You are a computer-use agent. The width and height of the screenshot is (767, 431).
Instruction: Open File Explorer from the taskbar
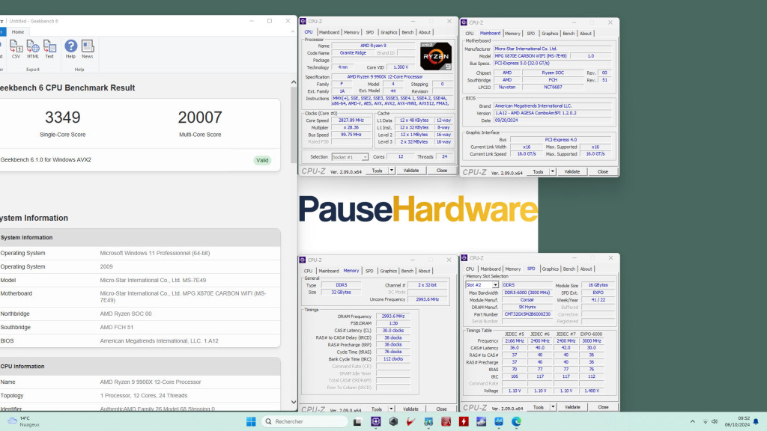357,421
